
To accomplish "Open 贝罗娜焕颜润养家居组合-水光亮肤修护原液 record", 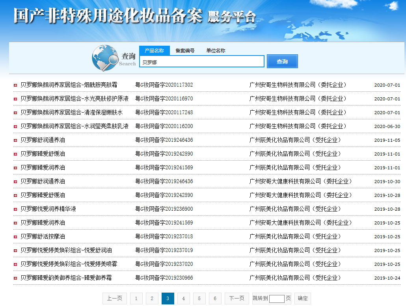I will (74, 98).
